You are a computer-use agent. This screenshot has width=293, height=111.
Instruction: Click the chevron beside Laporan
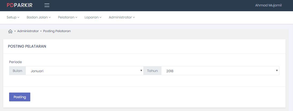pyautogui.click(x=101, y=18)
